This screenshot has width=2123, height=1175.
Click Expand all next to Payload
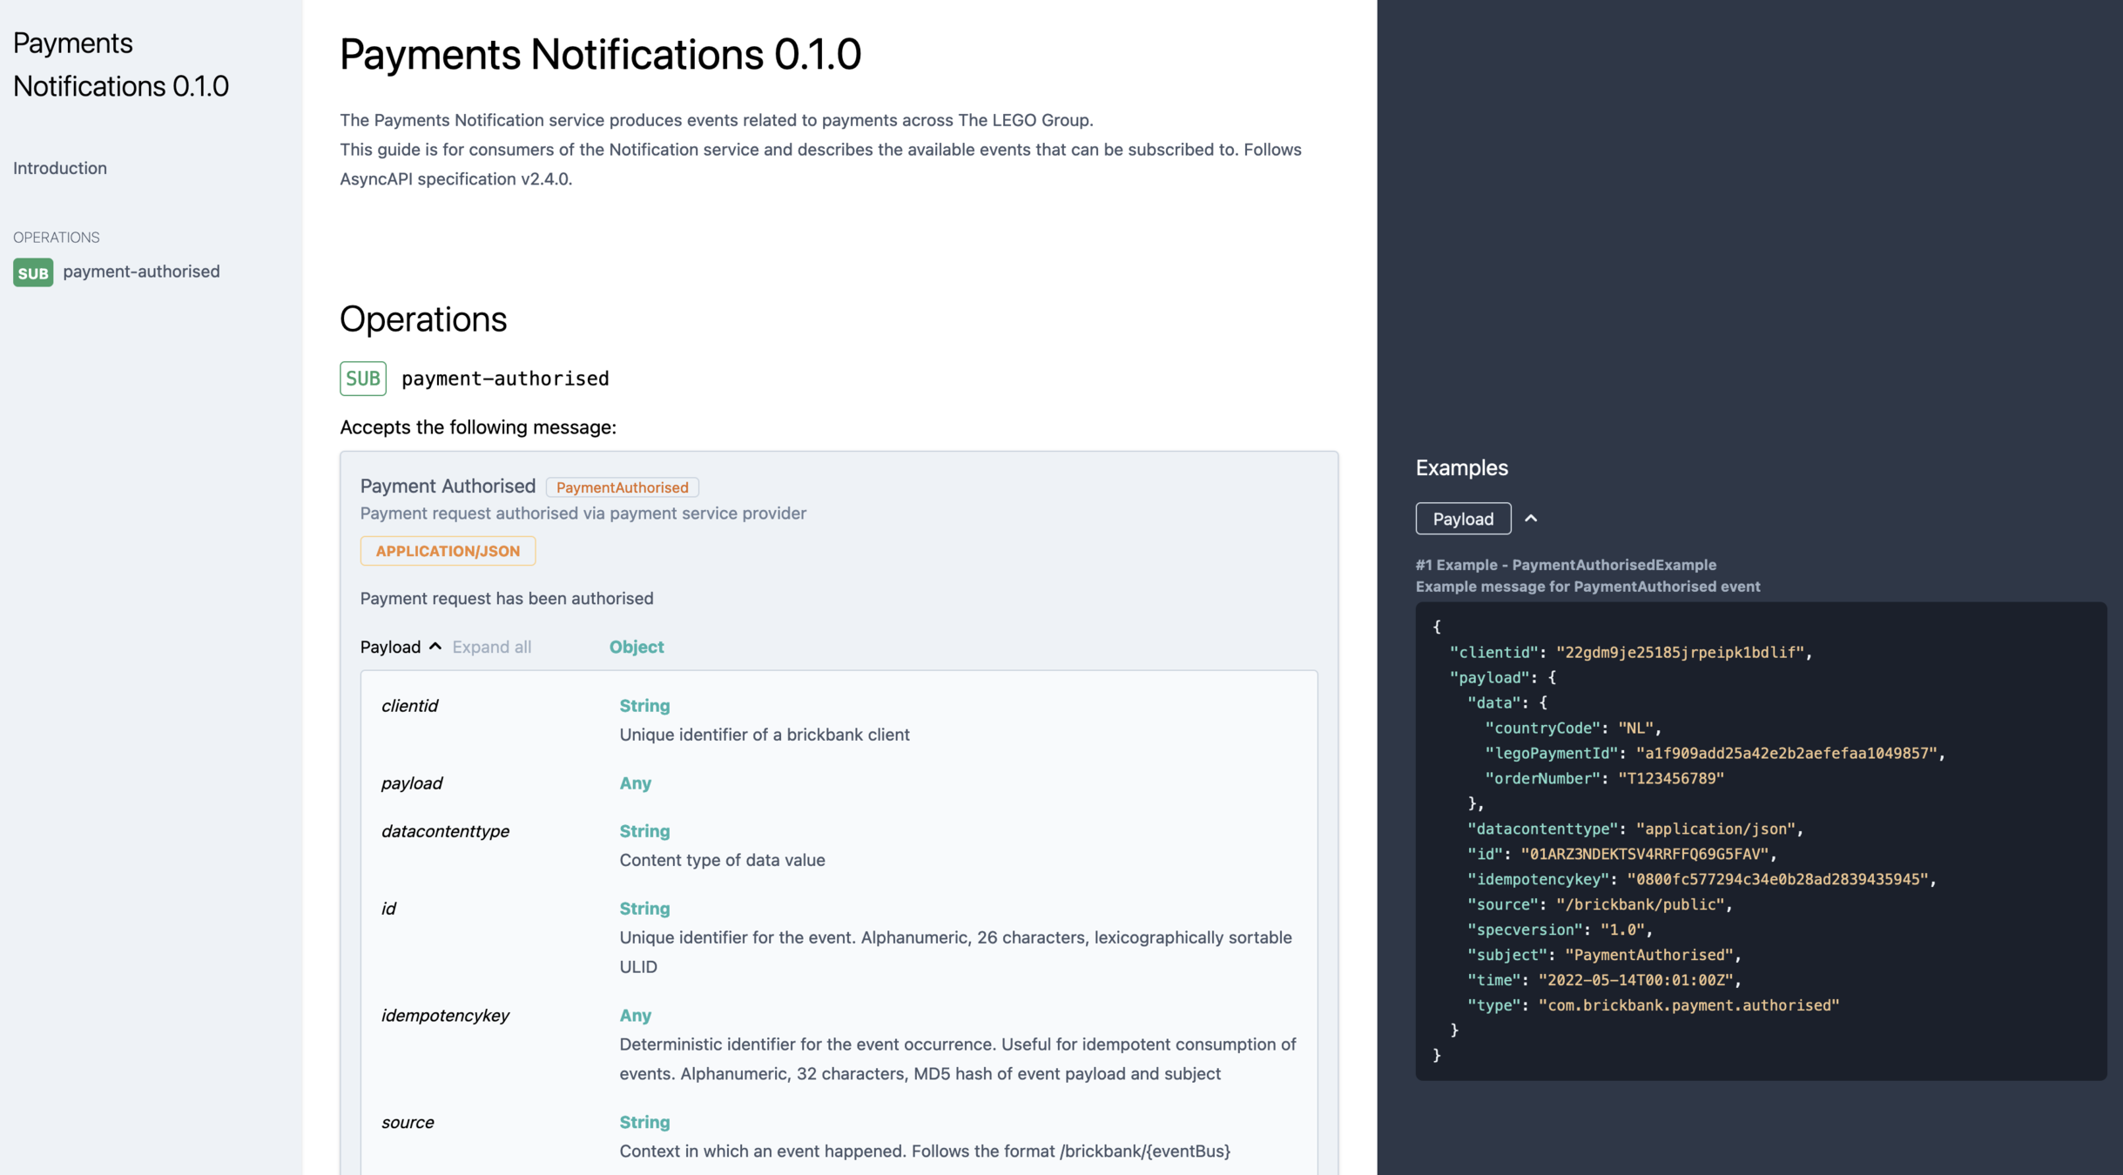pos(491,647)
